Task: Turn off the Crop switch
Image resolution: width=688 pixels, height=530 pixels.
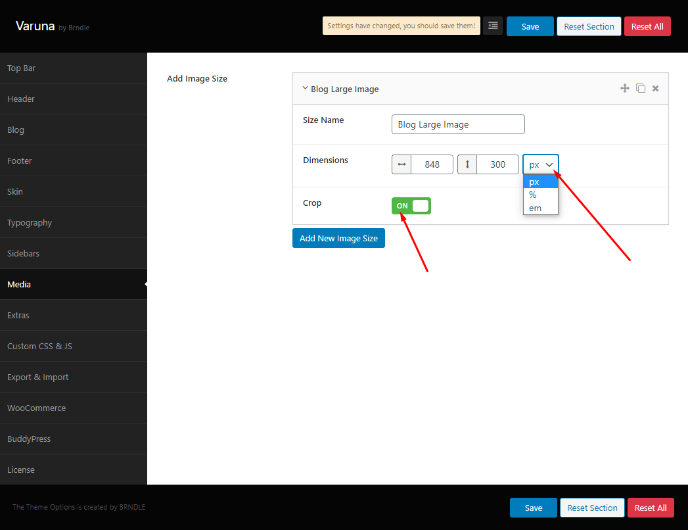Action: [x=411, y=206]
